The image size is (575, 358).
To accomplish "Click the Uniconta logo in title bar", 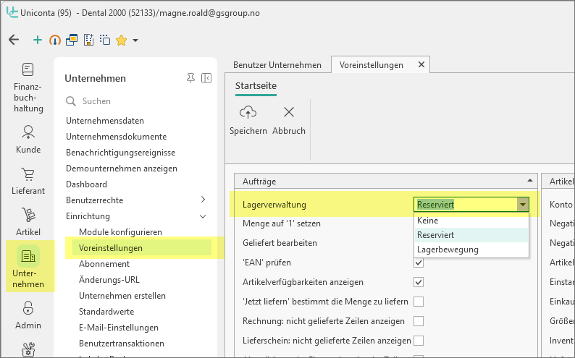I will coord(12,12).
